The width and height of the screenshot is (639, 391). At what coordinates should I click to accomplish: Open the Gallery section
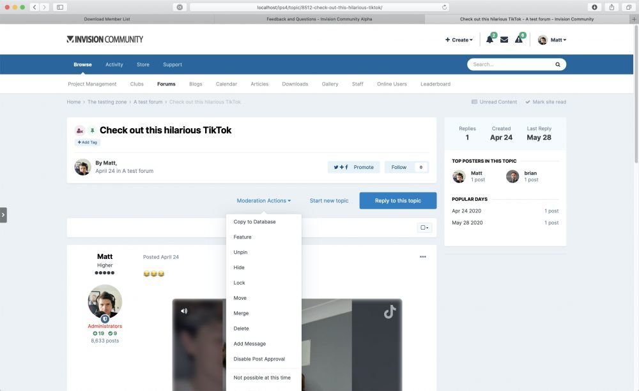pyautogui.click(x=330, y=84)
